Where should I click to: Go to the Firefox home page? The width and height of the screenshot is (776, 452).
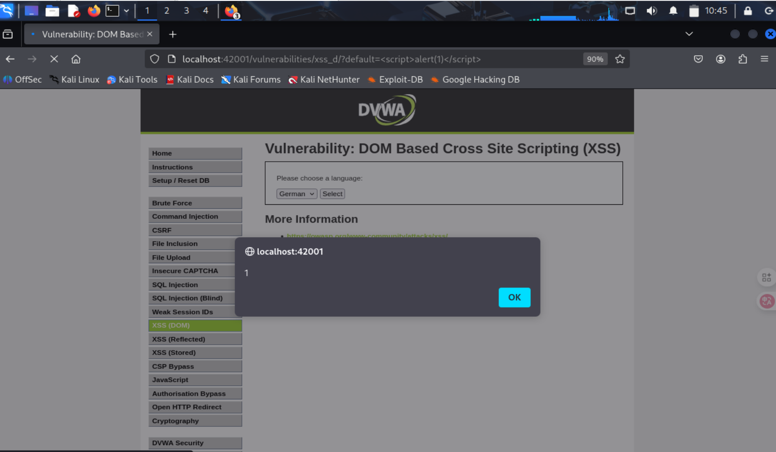tap(76, 59)
